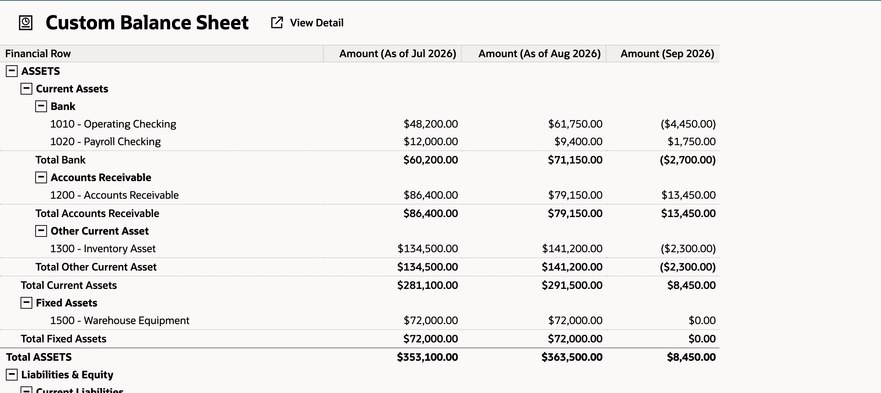881x393 pixels.
Task: Click the $281,100.00 Total Current Assets amount
Action: click(x=428, y=285)
